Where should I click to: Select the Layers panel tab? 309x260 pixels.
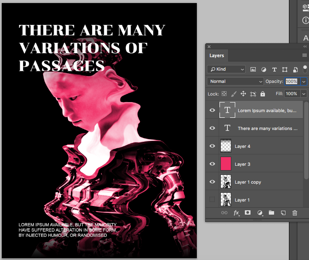coord(216,56)
